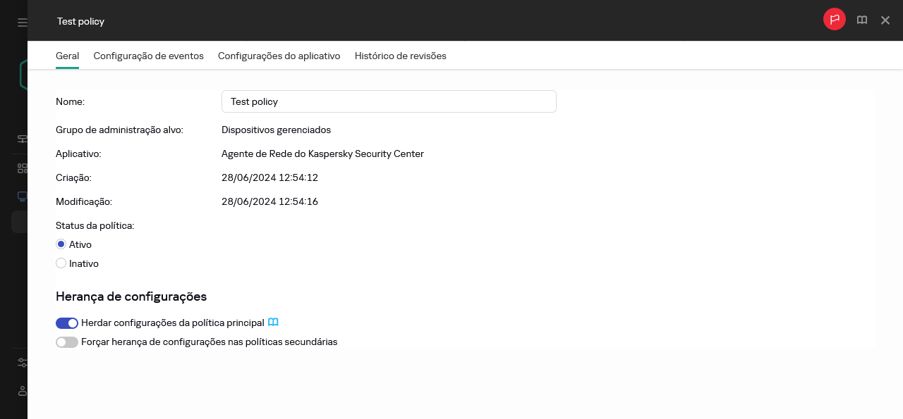This screenshot has width=903, height=419.
Task: Open the hamburger menu in sidebar
Action: tap(23, 23)
